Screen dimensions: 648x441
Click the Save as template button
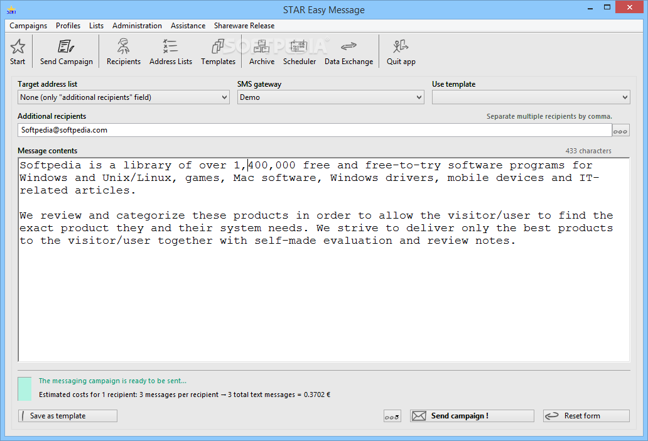coord(68,416)
